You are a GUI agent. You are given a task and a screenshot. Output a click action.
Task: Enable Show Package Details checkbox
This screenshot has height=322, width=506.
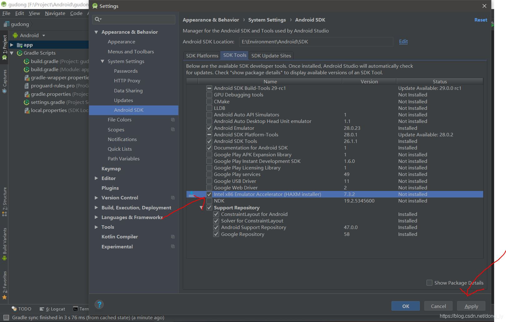pos(429,283)
